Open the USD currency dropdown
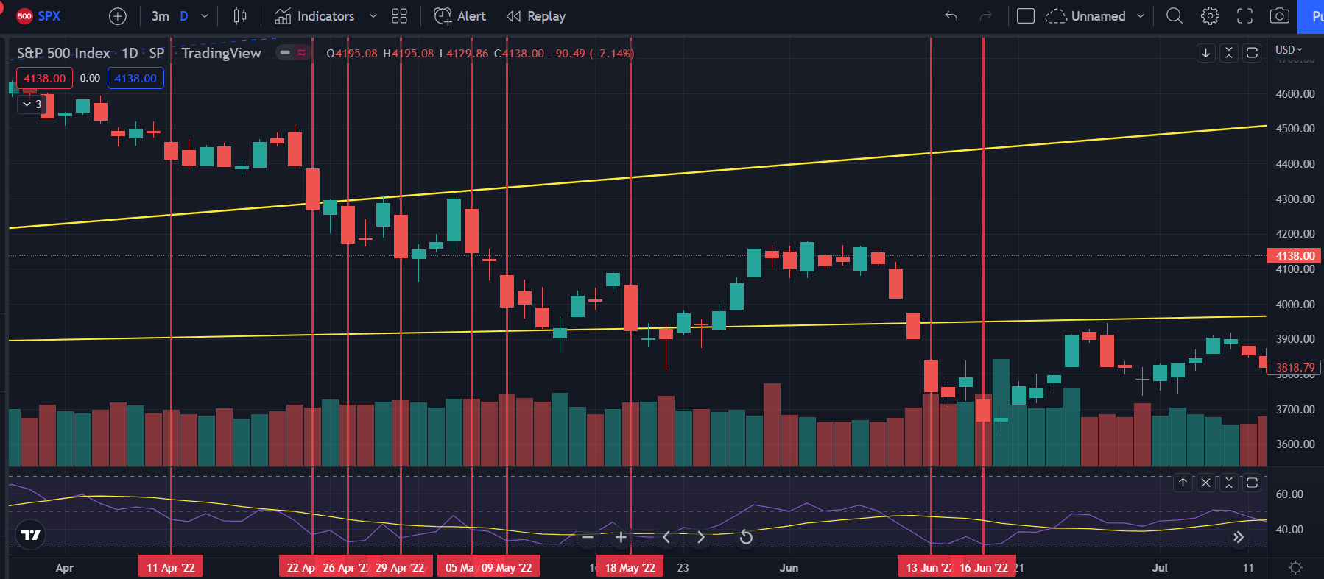The width and height of the screenshot is (1324, 579). [x=1289, y=49]
